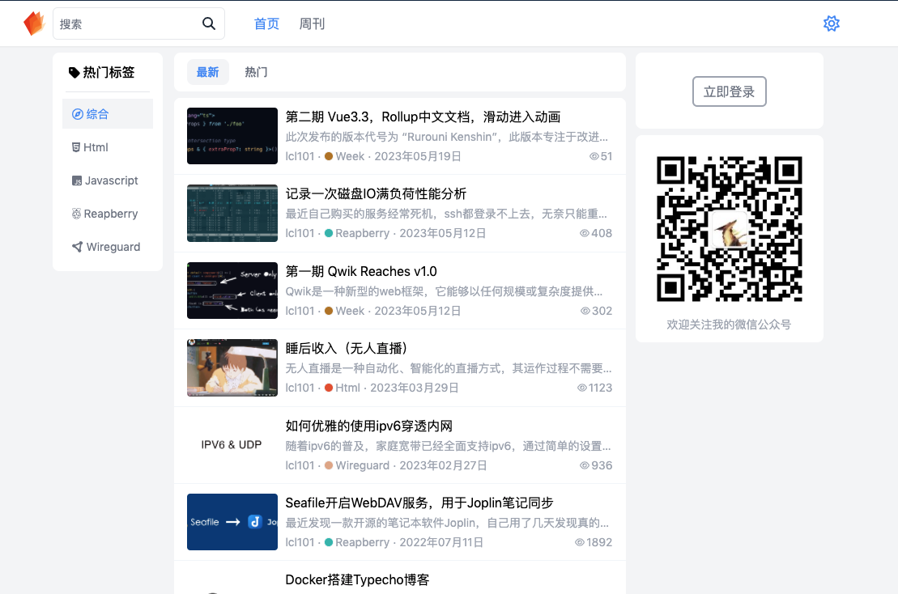The width and height of the screenshot is (898, 594).
Task: Click the eye icon next to 51 views
Action: click(594, 156)
